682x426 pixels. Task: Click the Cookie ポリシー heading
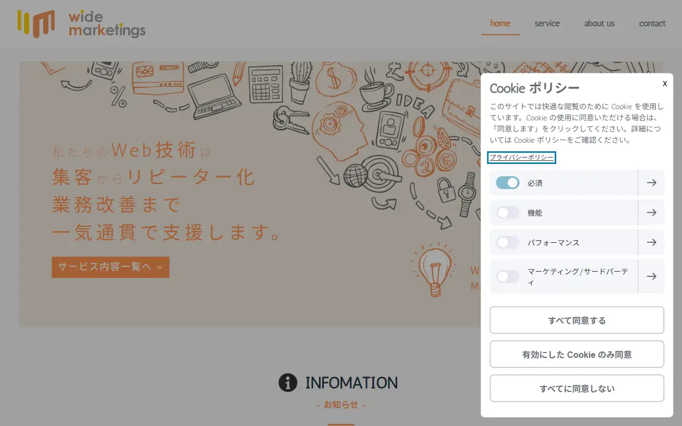(x=534, y=88)
